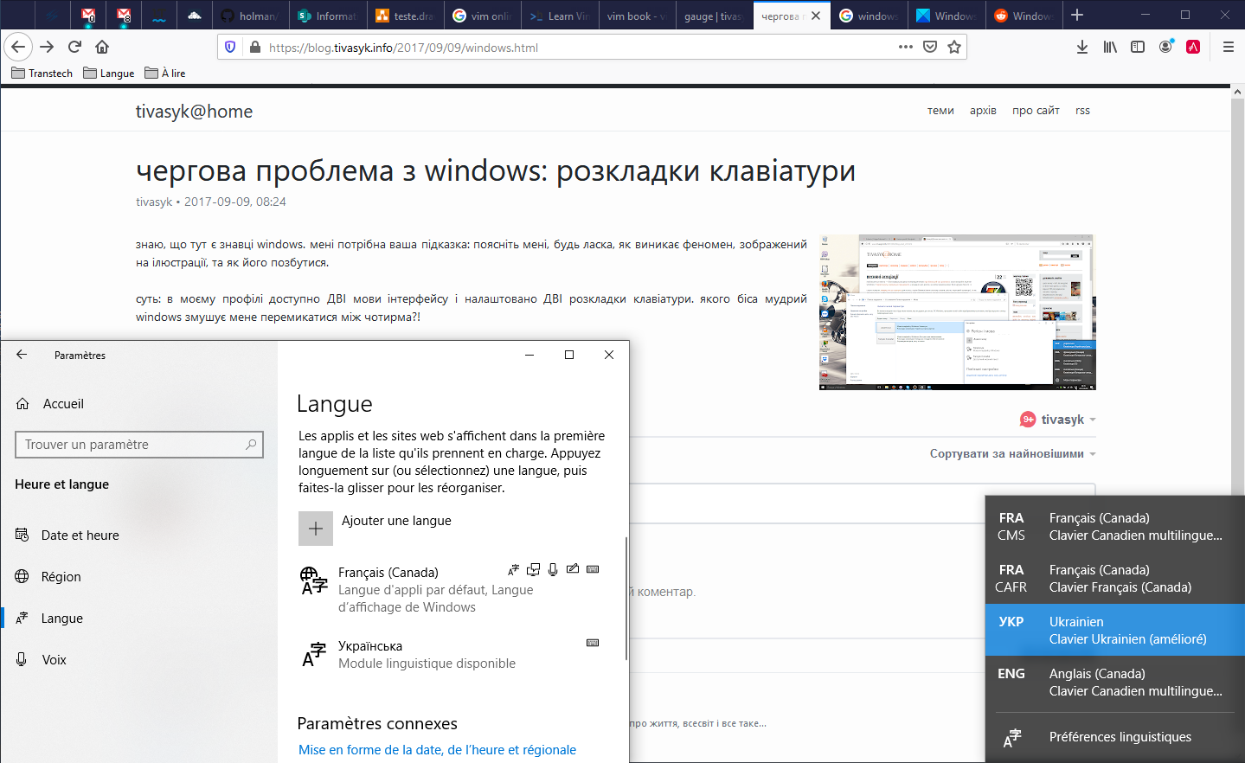Show site security padlock information
The height and width of the screenshot is (763, 1245).
coord(254,47)
